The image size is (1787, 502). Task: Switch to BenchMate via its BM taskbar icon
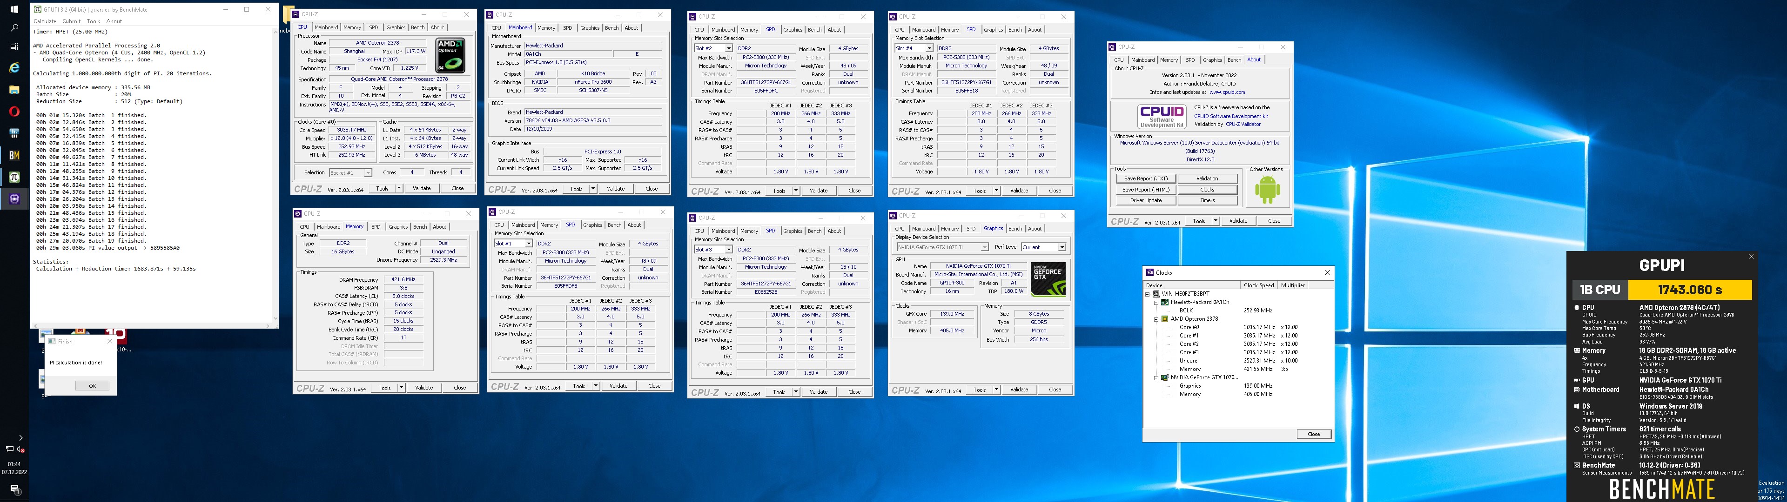[x=14, y=155]
